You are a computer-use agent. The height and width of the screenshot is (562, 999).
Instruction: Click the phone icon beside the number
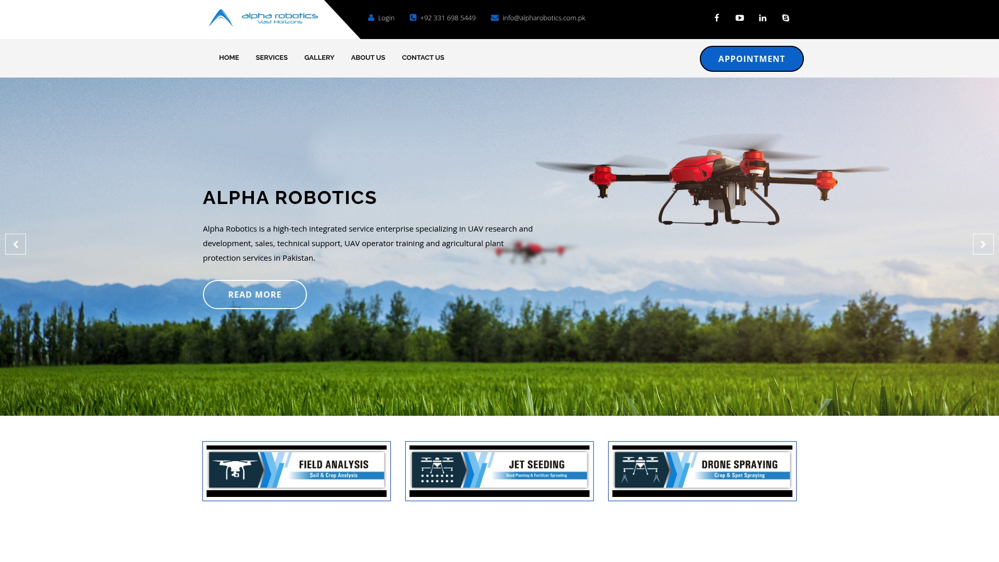[x=413, y=18]
